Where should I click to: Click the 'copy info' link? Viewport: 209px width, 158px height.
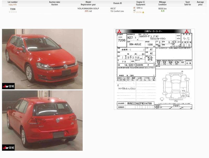tap(13, 4)
